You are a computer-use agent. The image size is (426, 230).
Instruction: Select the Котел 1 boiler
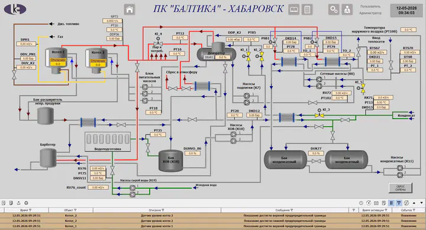coord(56,61)
